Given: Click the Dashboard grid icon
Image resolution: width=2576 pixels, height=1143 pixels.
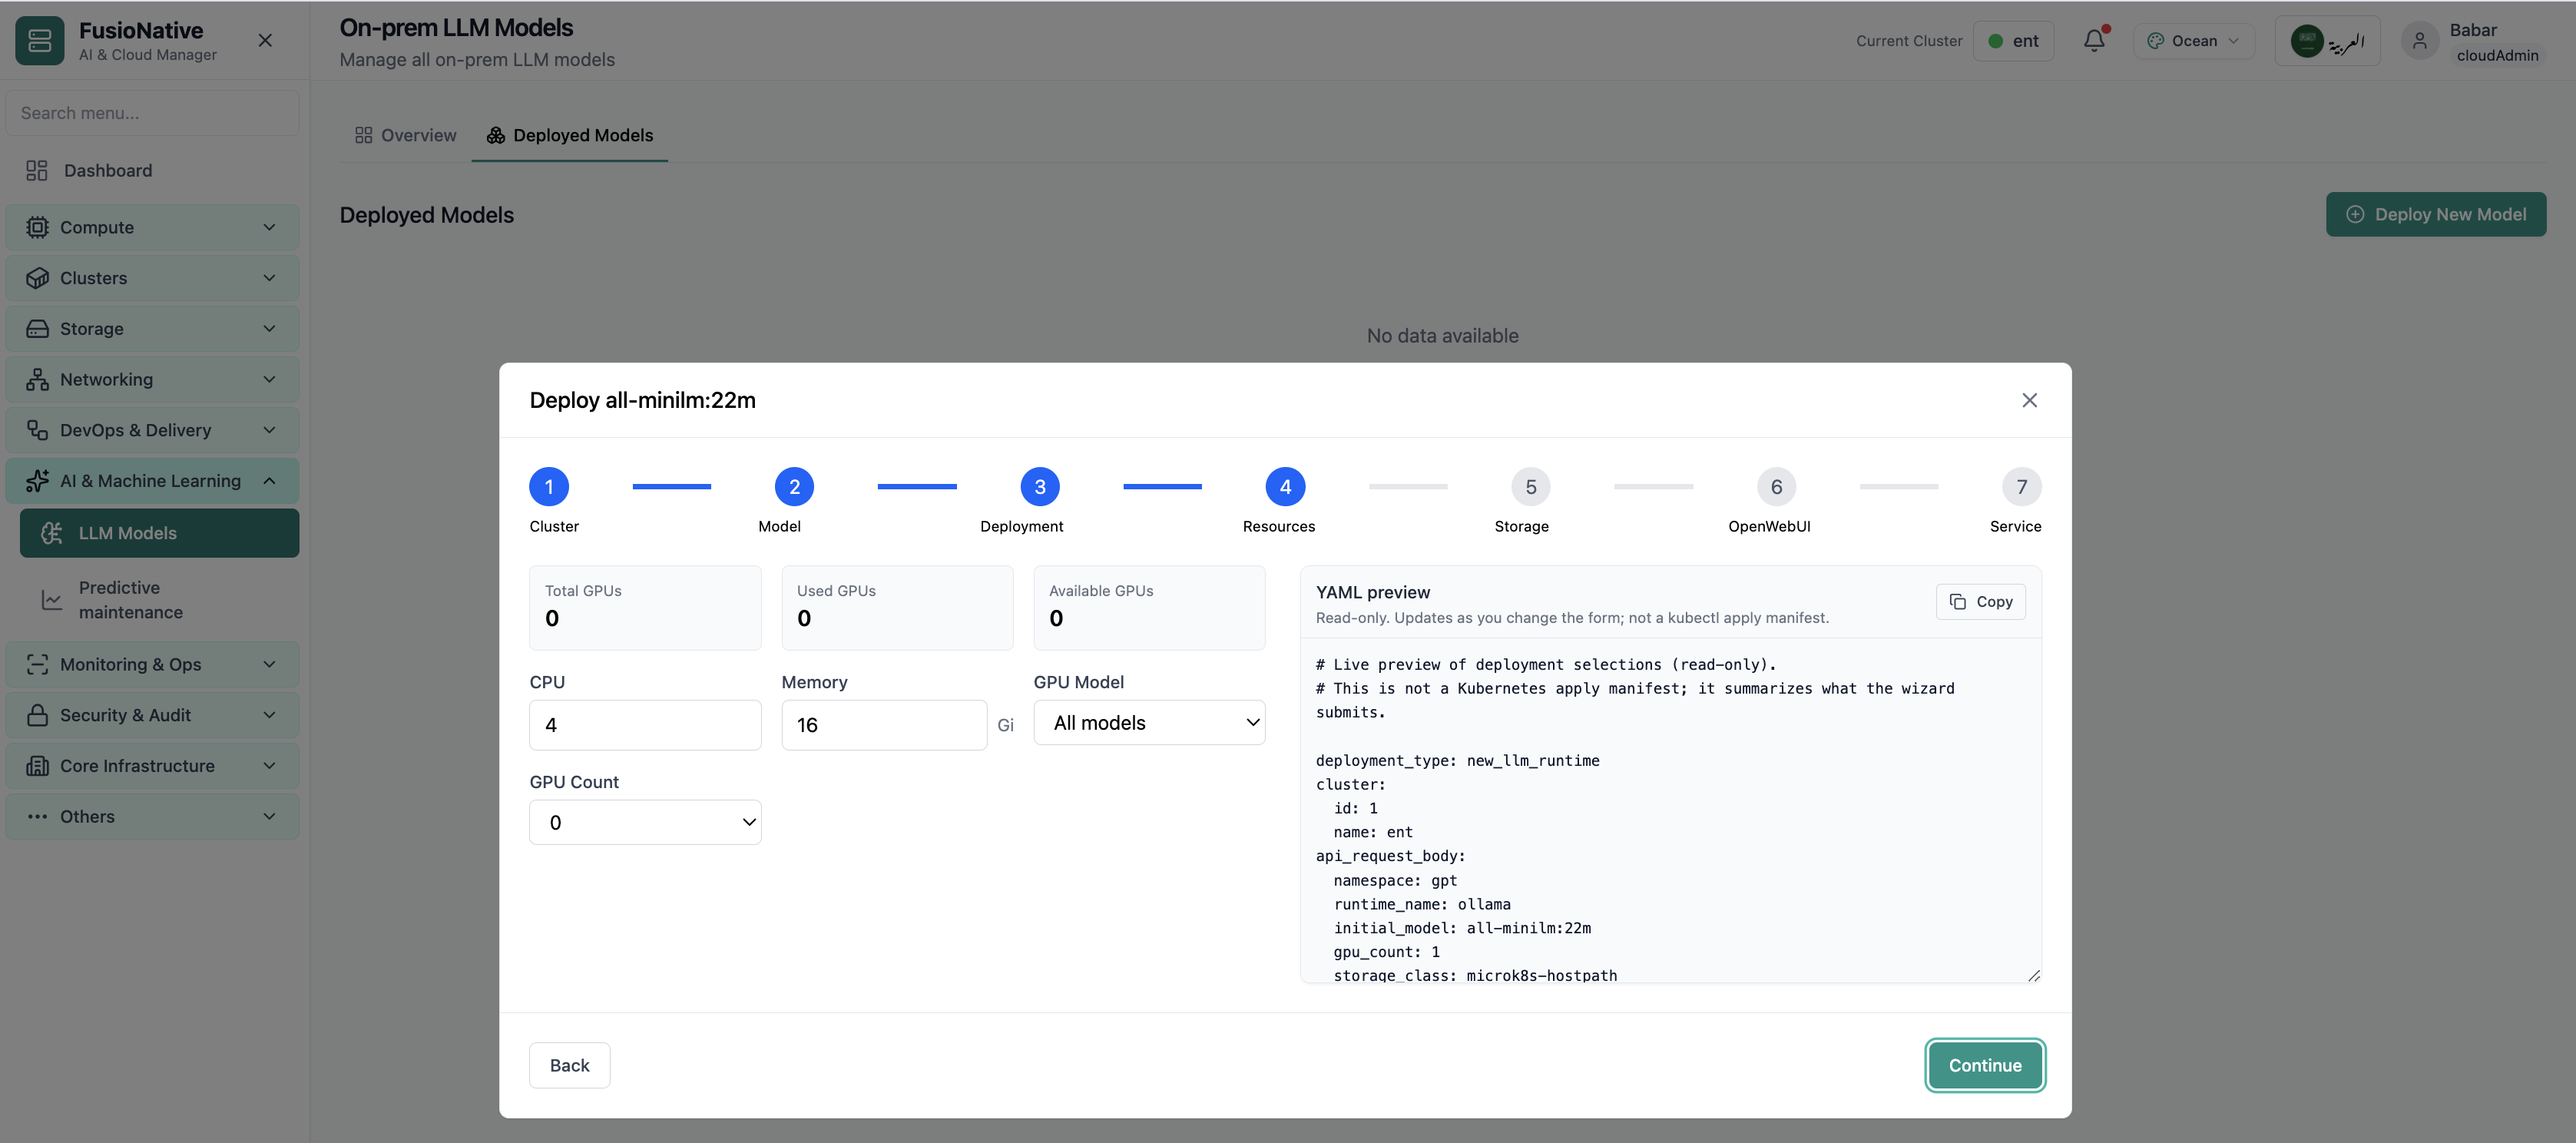Looking at the screenshot, I should tap(37, 170).
